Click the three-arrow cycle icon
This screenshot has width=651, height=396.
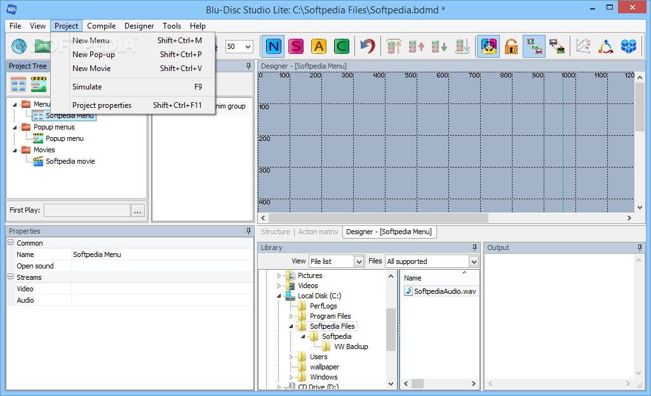606,46
